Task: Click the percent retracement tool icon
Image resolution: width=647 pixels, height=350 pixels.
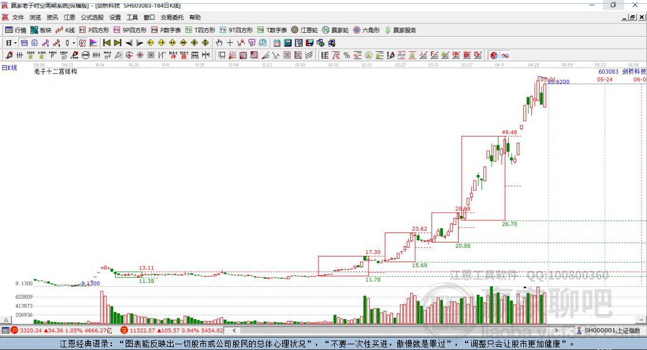Action: tap(347, 56)
